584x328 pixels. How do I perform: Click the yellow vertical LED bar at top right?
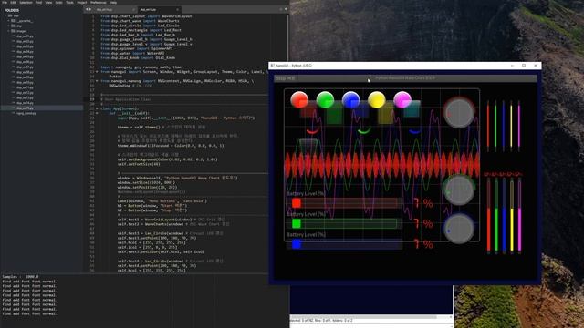point(511,126)
